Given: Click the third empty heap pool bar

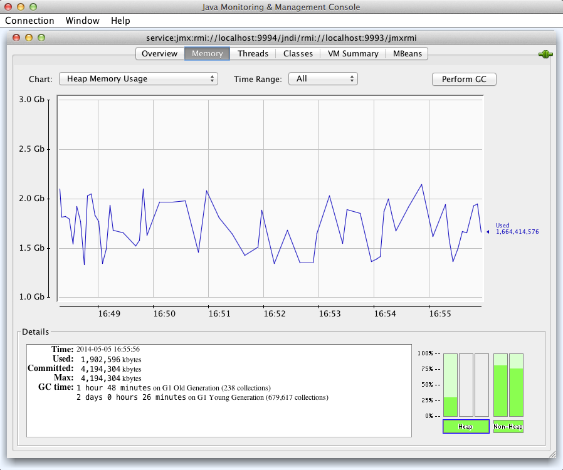Looking at the screenshot, I should click(x=482, y=385).
